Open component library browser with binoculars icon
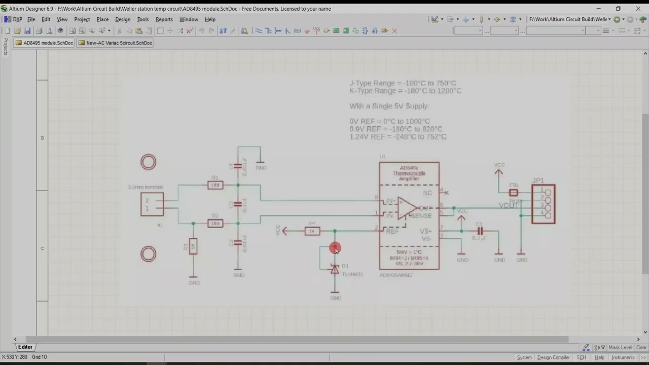The image size is (649, 365). click(x=244, y=31)
